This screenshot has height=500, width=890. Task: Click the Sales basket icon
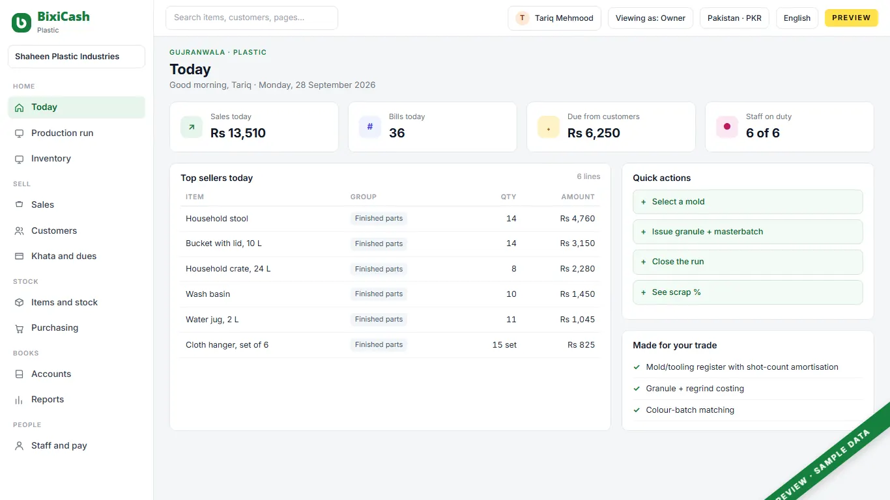point(19,205)
